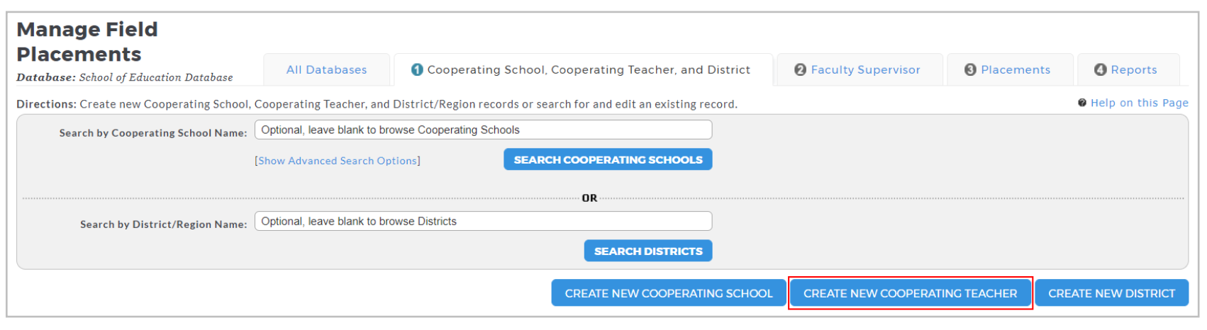Screen dimensions: 1207x330
Task: Click the Search Districts button
Action: tap(648, 251)
